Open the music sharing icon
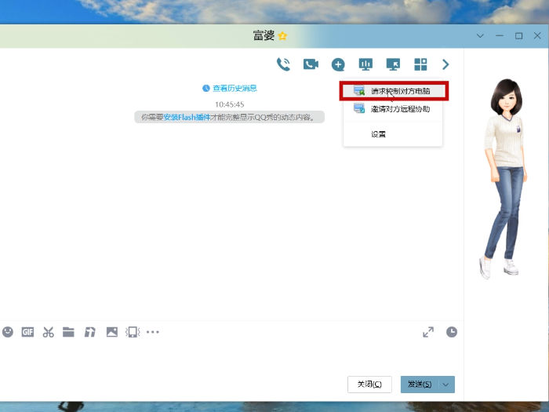This screenshot has height=412, width=549. (x=90, y=332)
